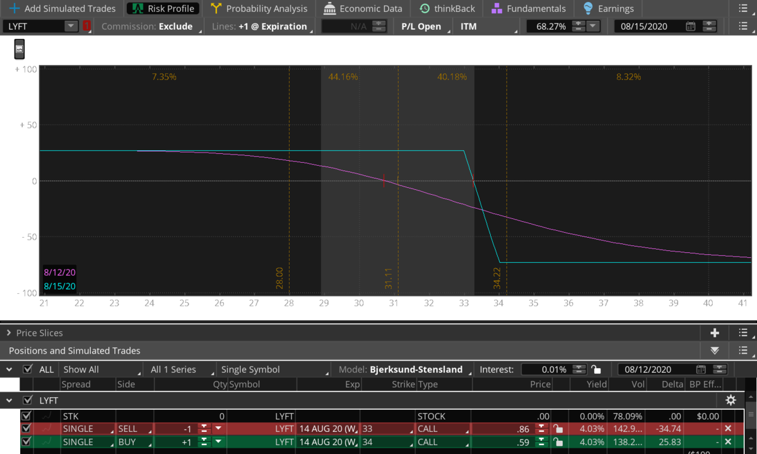The image size is (757, 454).
Task: Open the SELL row quantity dropdown arrow
Action: 218,429
